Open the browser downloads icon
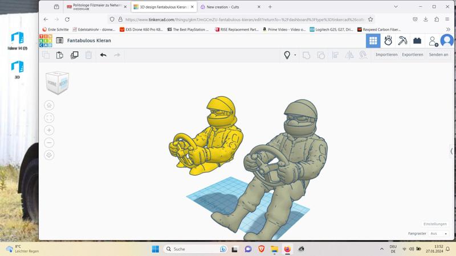Viewport: 456px width, 256px height. coord(426,19)
